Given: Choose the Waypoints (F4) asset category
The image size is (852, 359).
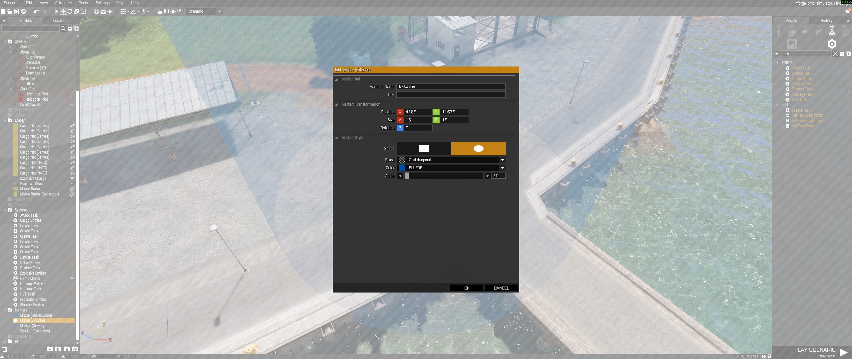Looking at the screenshot, I should 818,32.
